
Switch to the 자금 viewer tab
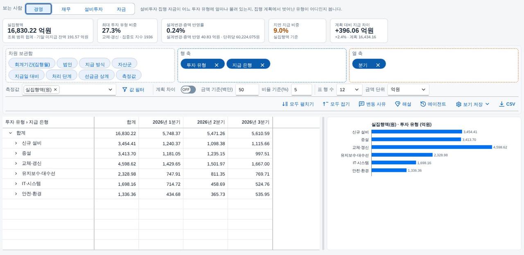121,9
